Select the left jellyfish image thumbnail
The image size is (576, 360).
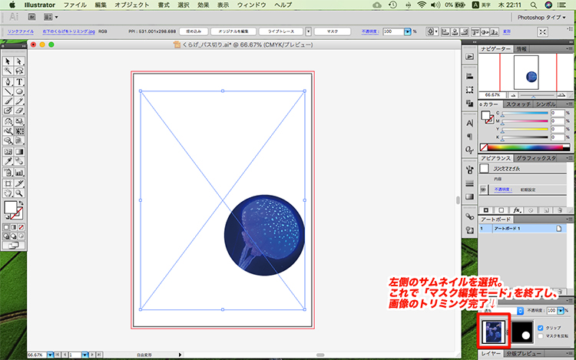click(495, 332)
